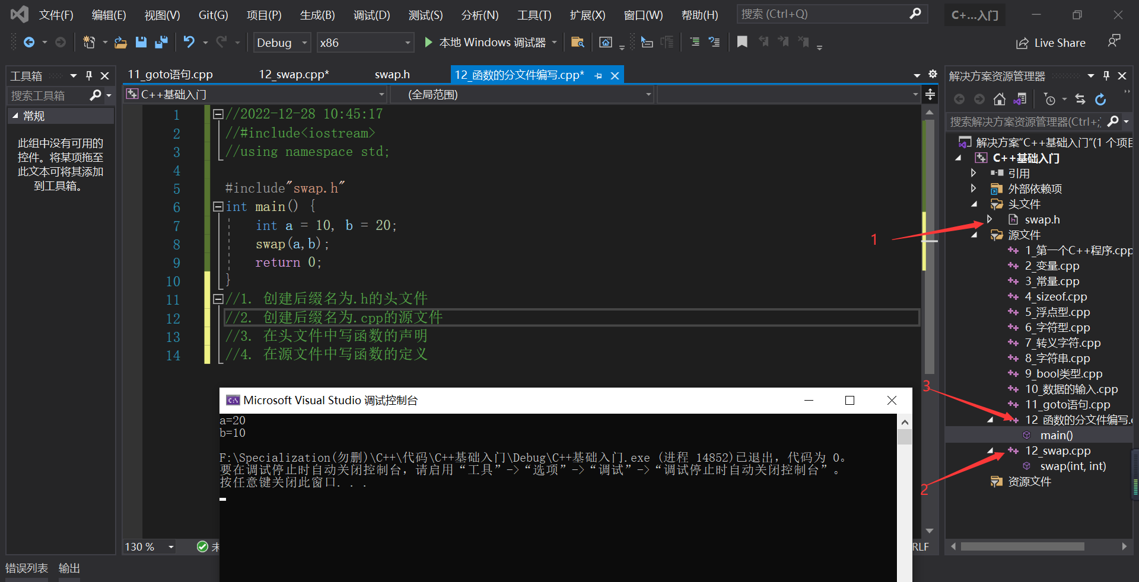Screen dimensions: 1139x582
Task: Open the 编辑(E) menu
Action: click(109, 15)
